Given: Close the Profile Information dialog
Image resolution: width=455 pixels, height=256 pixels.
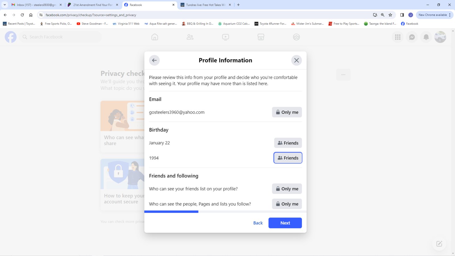Looking at the screenshot, I should (296, 60).
